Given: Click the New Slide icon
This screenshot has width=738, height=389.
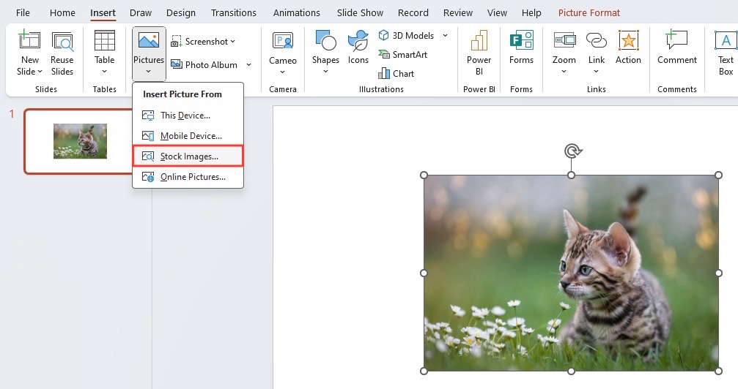Looking at the screenshot, I should pos(29,40).
